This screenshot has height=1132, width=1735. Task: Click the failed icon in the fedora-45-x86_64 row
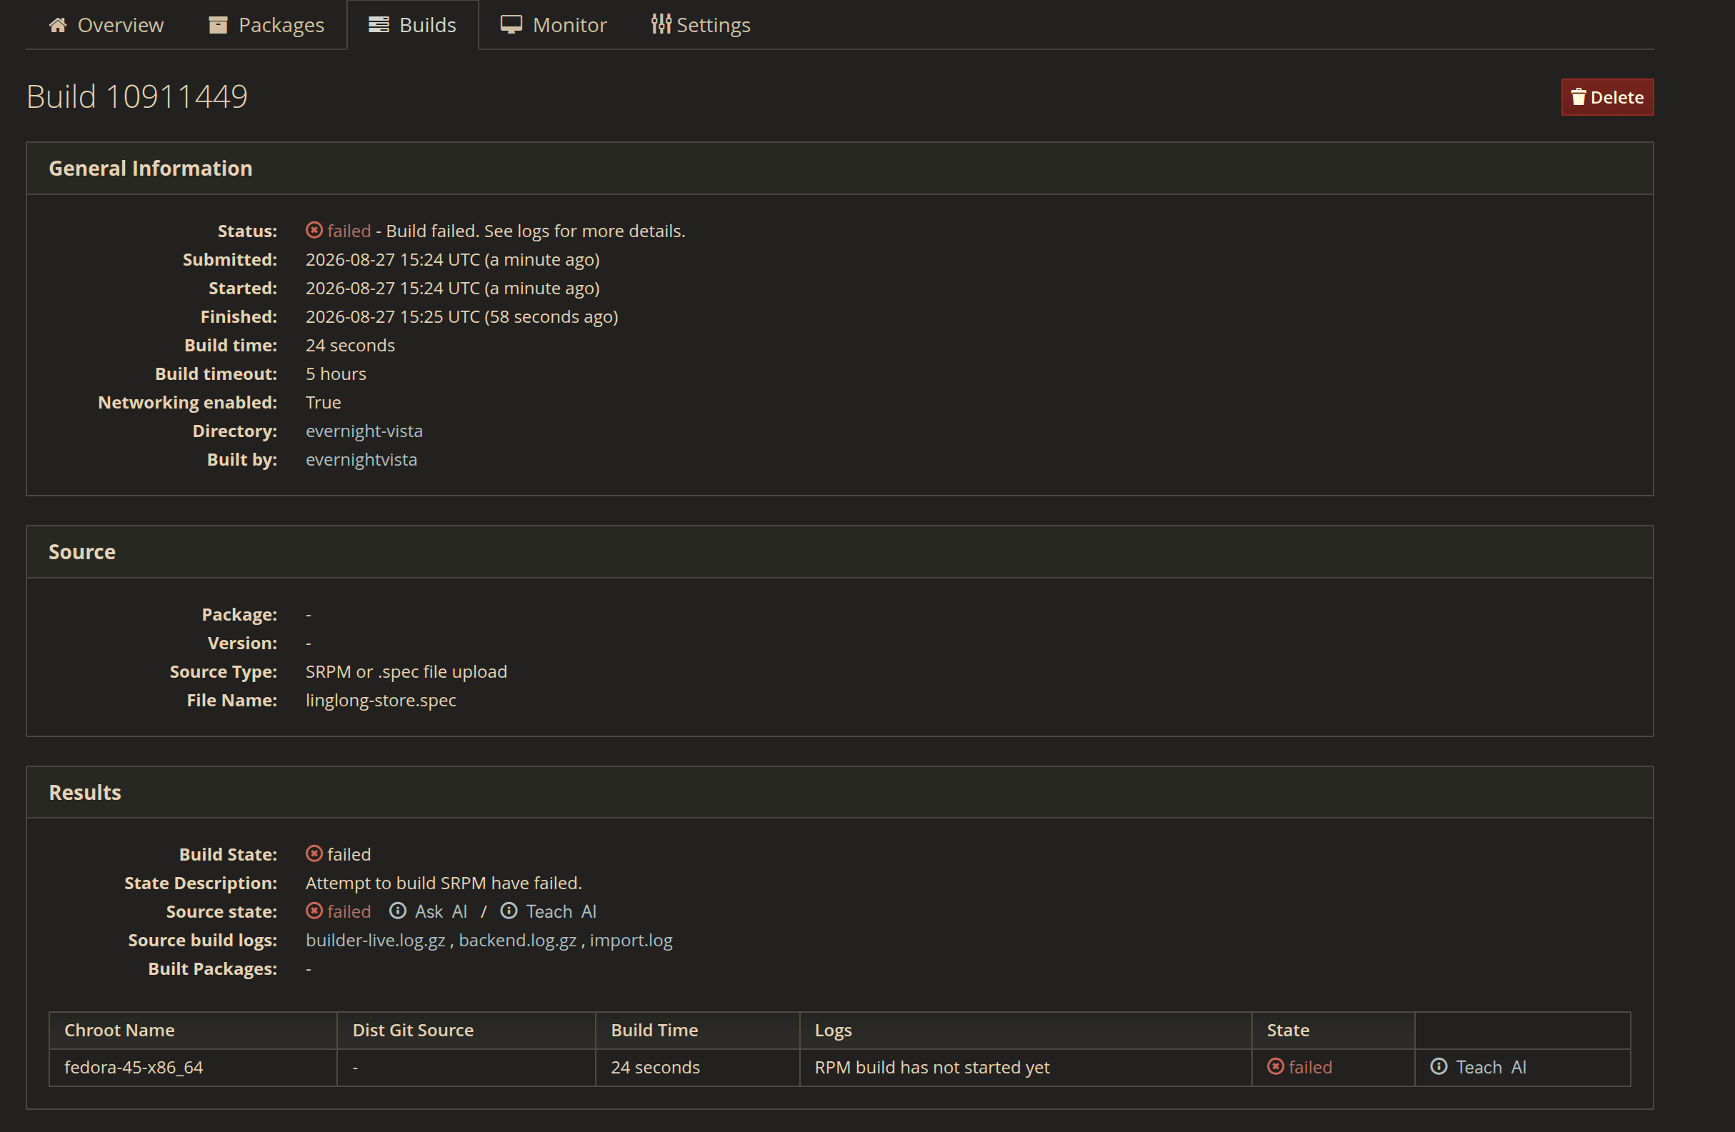pyautogui.click(x=1276, y=1066)
